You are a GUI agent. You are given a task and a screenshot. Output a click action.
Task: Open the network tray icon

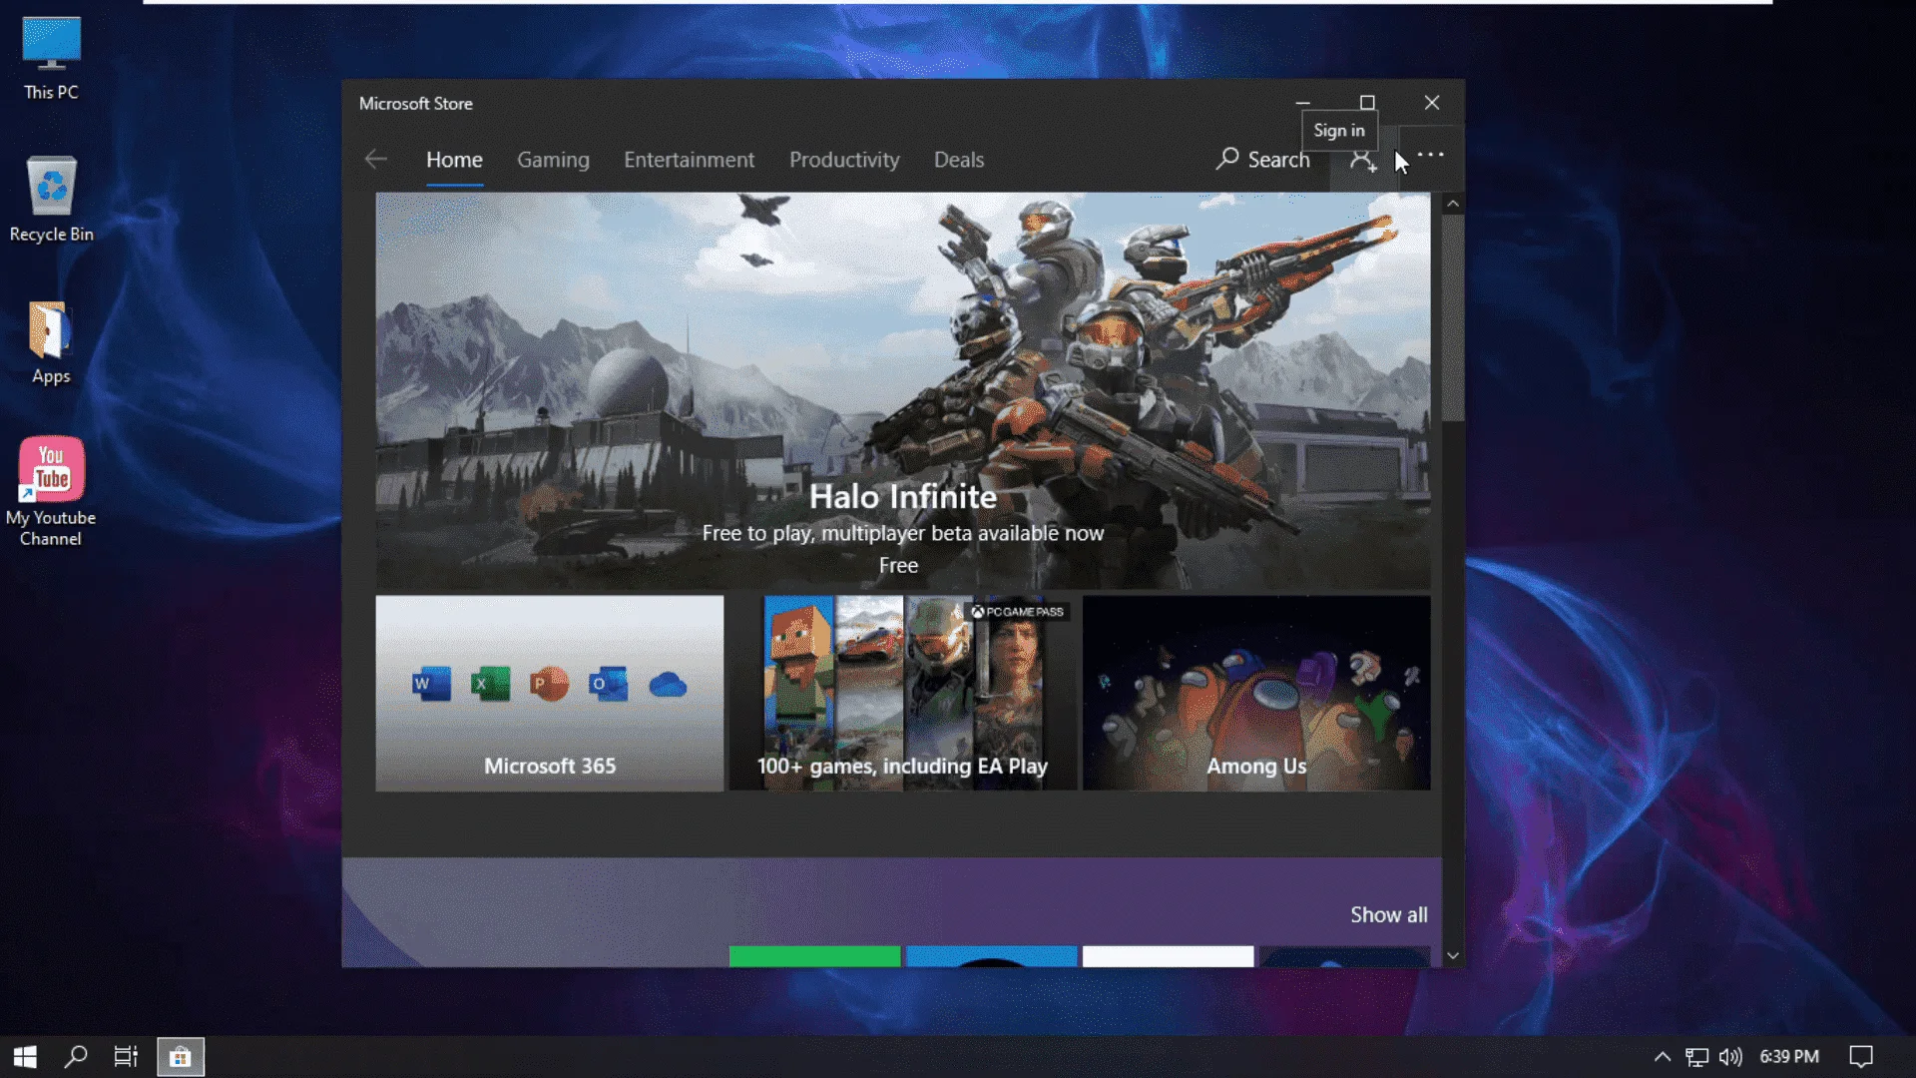pyautogui.click(x=1696, y=1056)
